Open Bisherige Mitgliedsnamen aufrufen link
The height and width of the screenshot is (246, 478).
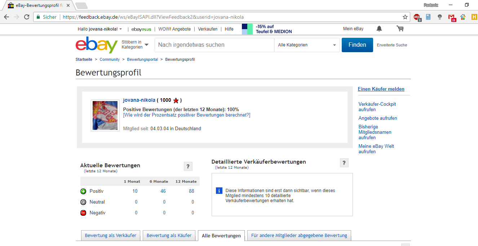coord(375,132)
